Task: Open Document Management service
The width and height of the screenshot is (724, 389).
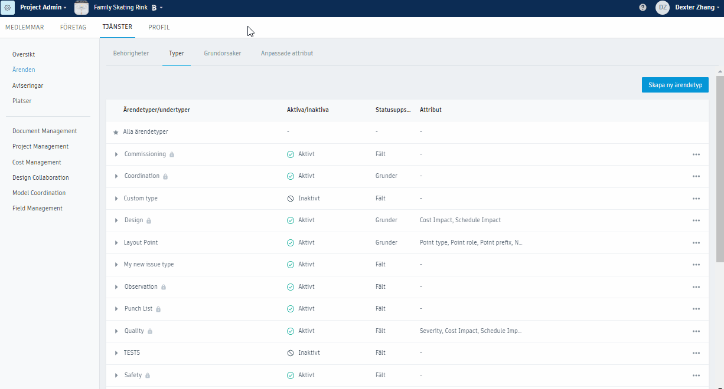Action: 45,131
